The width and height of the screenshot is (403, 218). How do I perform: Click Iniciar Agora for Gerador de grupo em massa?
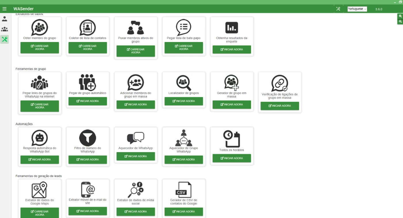(x=232, y=105)
